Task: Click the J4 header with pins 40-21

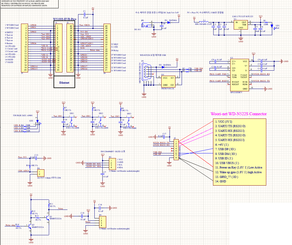Action: [107, 48]
